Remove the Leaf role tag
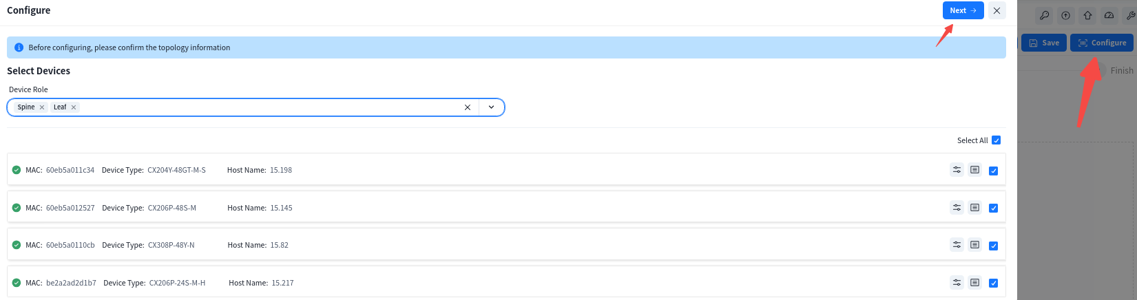Image resolution: width=1137 pixels, height=300 pixels. (74, 107)
